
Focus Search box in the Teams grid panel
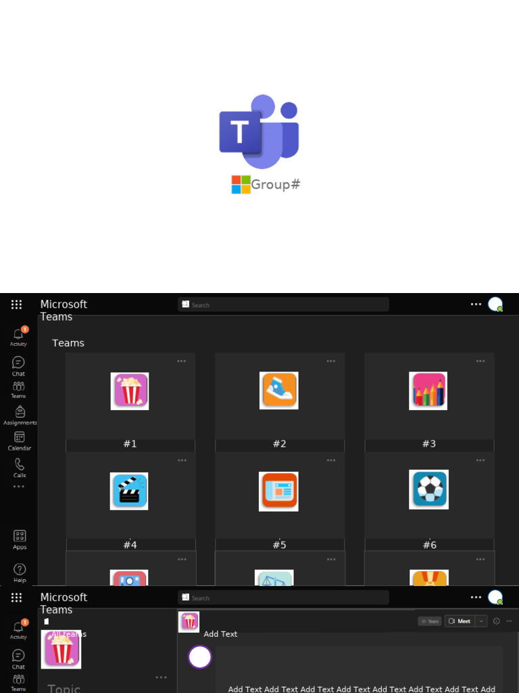[x=283, y=305]
